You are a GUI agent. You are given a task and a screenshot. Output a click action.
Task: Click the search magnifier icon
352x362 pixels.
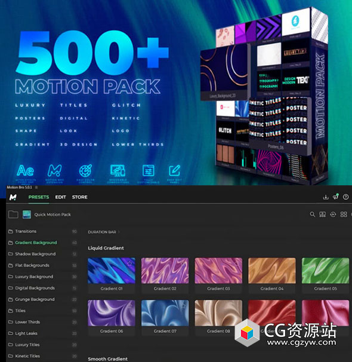(313, 214)
